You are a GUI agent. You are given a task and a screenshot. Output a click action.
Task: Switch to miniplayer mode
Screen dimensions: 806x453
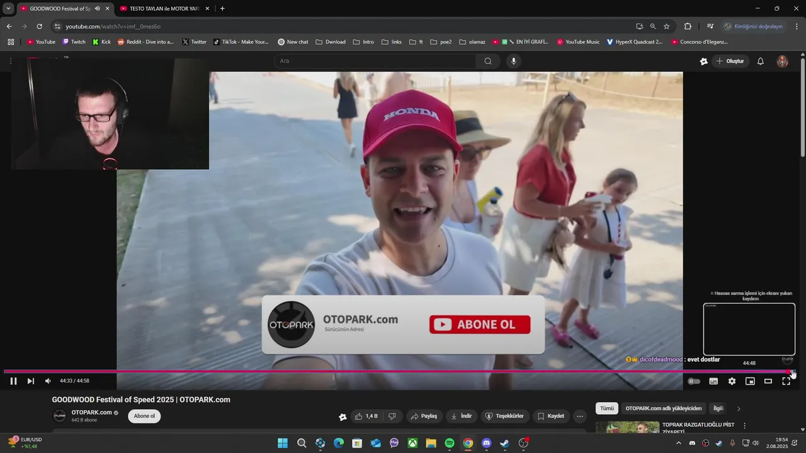[x=750, y=381]
